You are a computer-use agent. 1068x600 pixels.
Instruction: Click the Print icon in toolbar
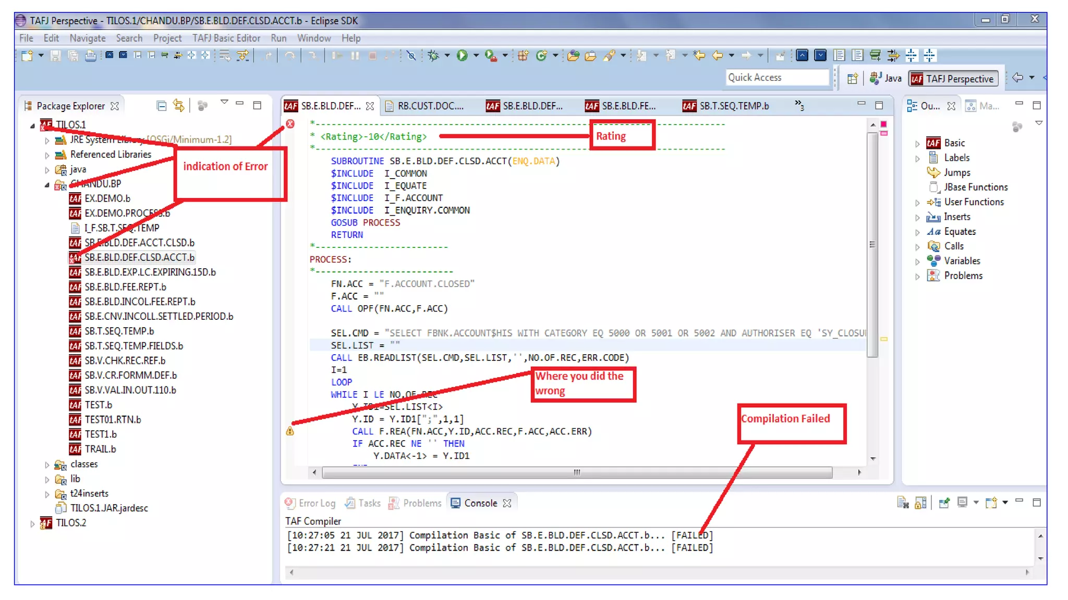pyautogui.click(x=91, y=56)
